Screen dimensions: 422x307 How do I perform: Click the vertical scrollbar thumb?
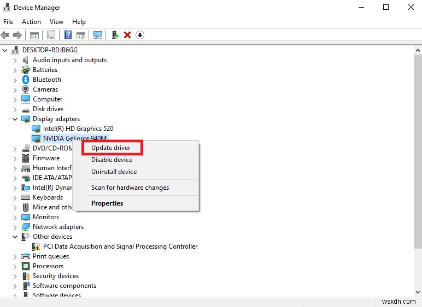[x=418, y=152]
